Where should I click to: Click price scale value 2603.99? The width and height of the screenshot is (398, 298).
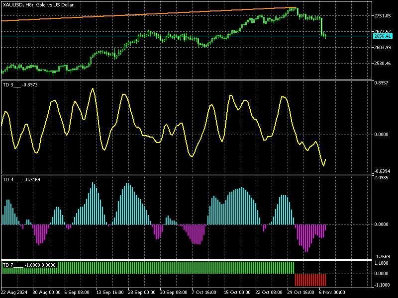point(383,48)
